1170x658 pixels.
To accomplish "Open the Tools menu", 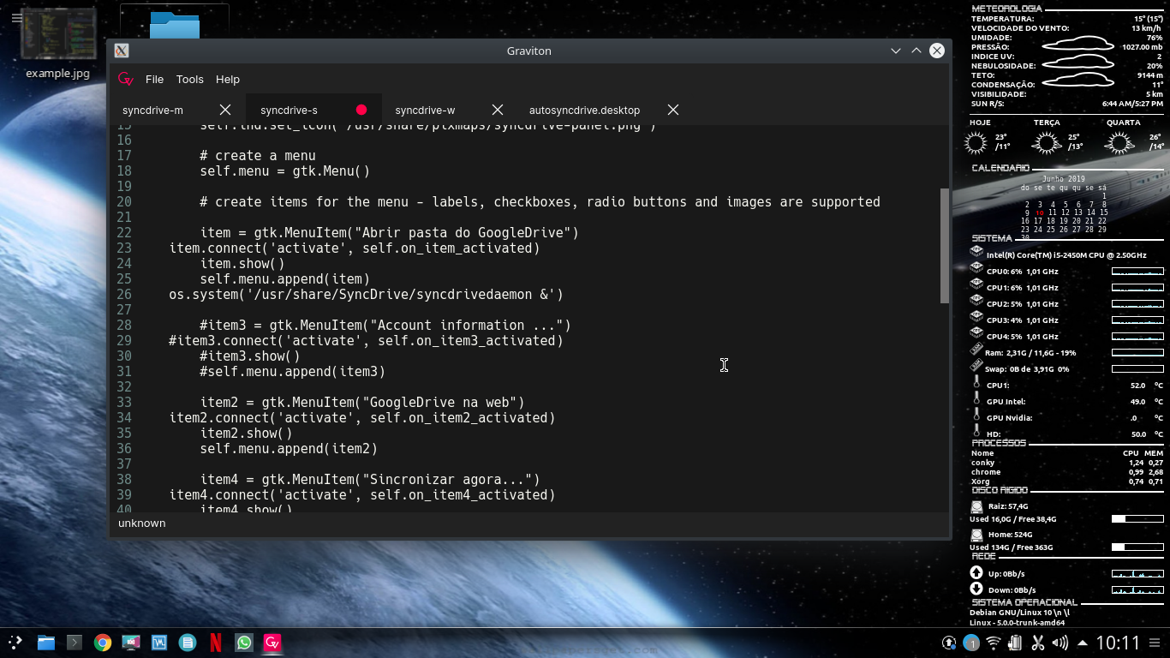I will click(x=189, y=79).
